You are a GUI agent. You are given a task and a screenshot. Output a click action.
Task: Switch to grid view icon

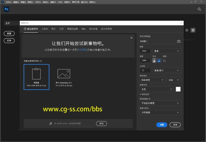(193, 30)
